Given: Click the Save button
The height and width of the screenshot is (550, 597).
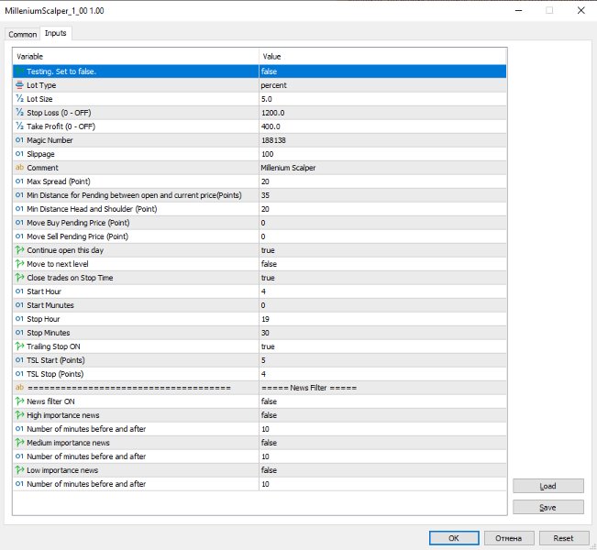Looking at the screenshot, I should pyautogui.click(x=547, y=507).
